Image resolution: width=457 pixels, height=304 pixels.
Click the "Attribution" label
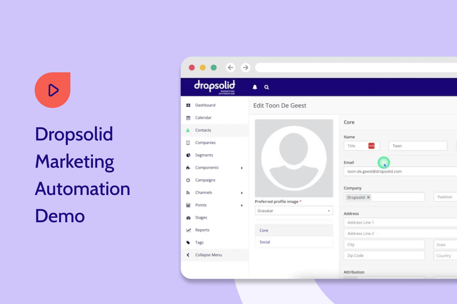[x=354, y=272]
